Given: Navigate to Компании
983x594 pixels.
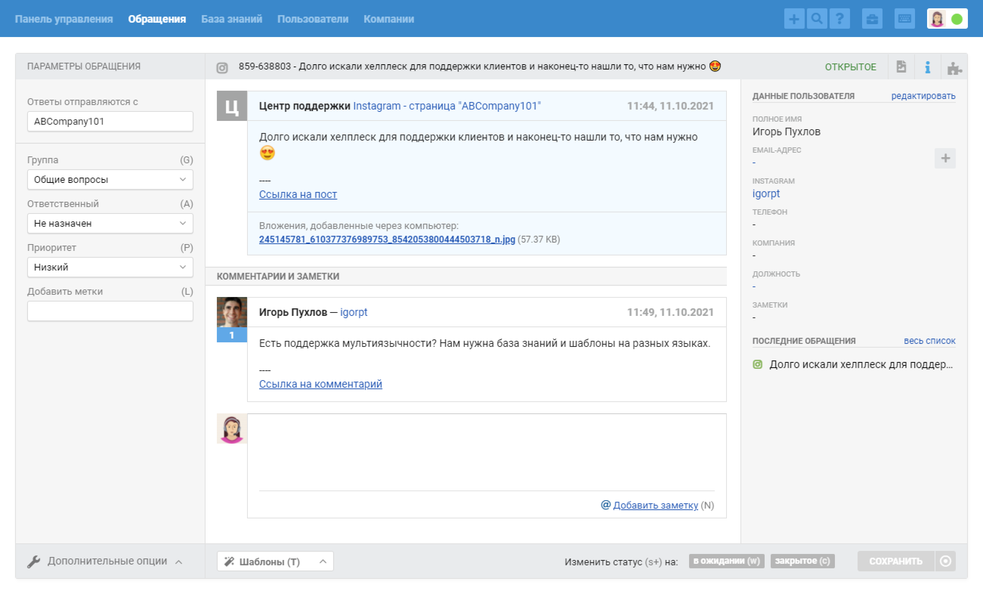Looking at the screenshot, I should [x=389, y=19].
